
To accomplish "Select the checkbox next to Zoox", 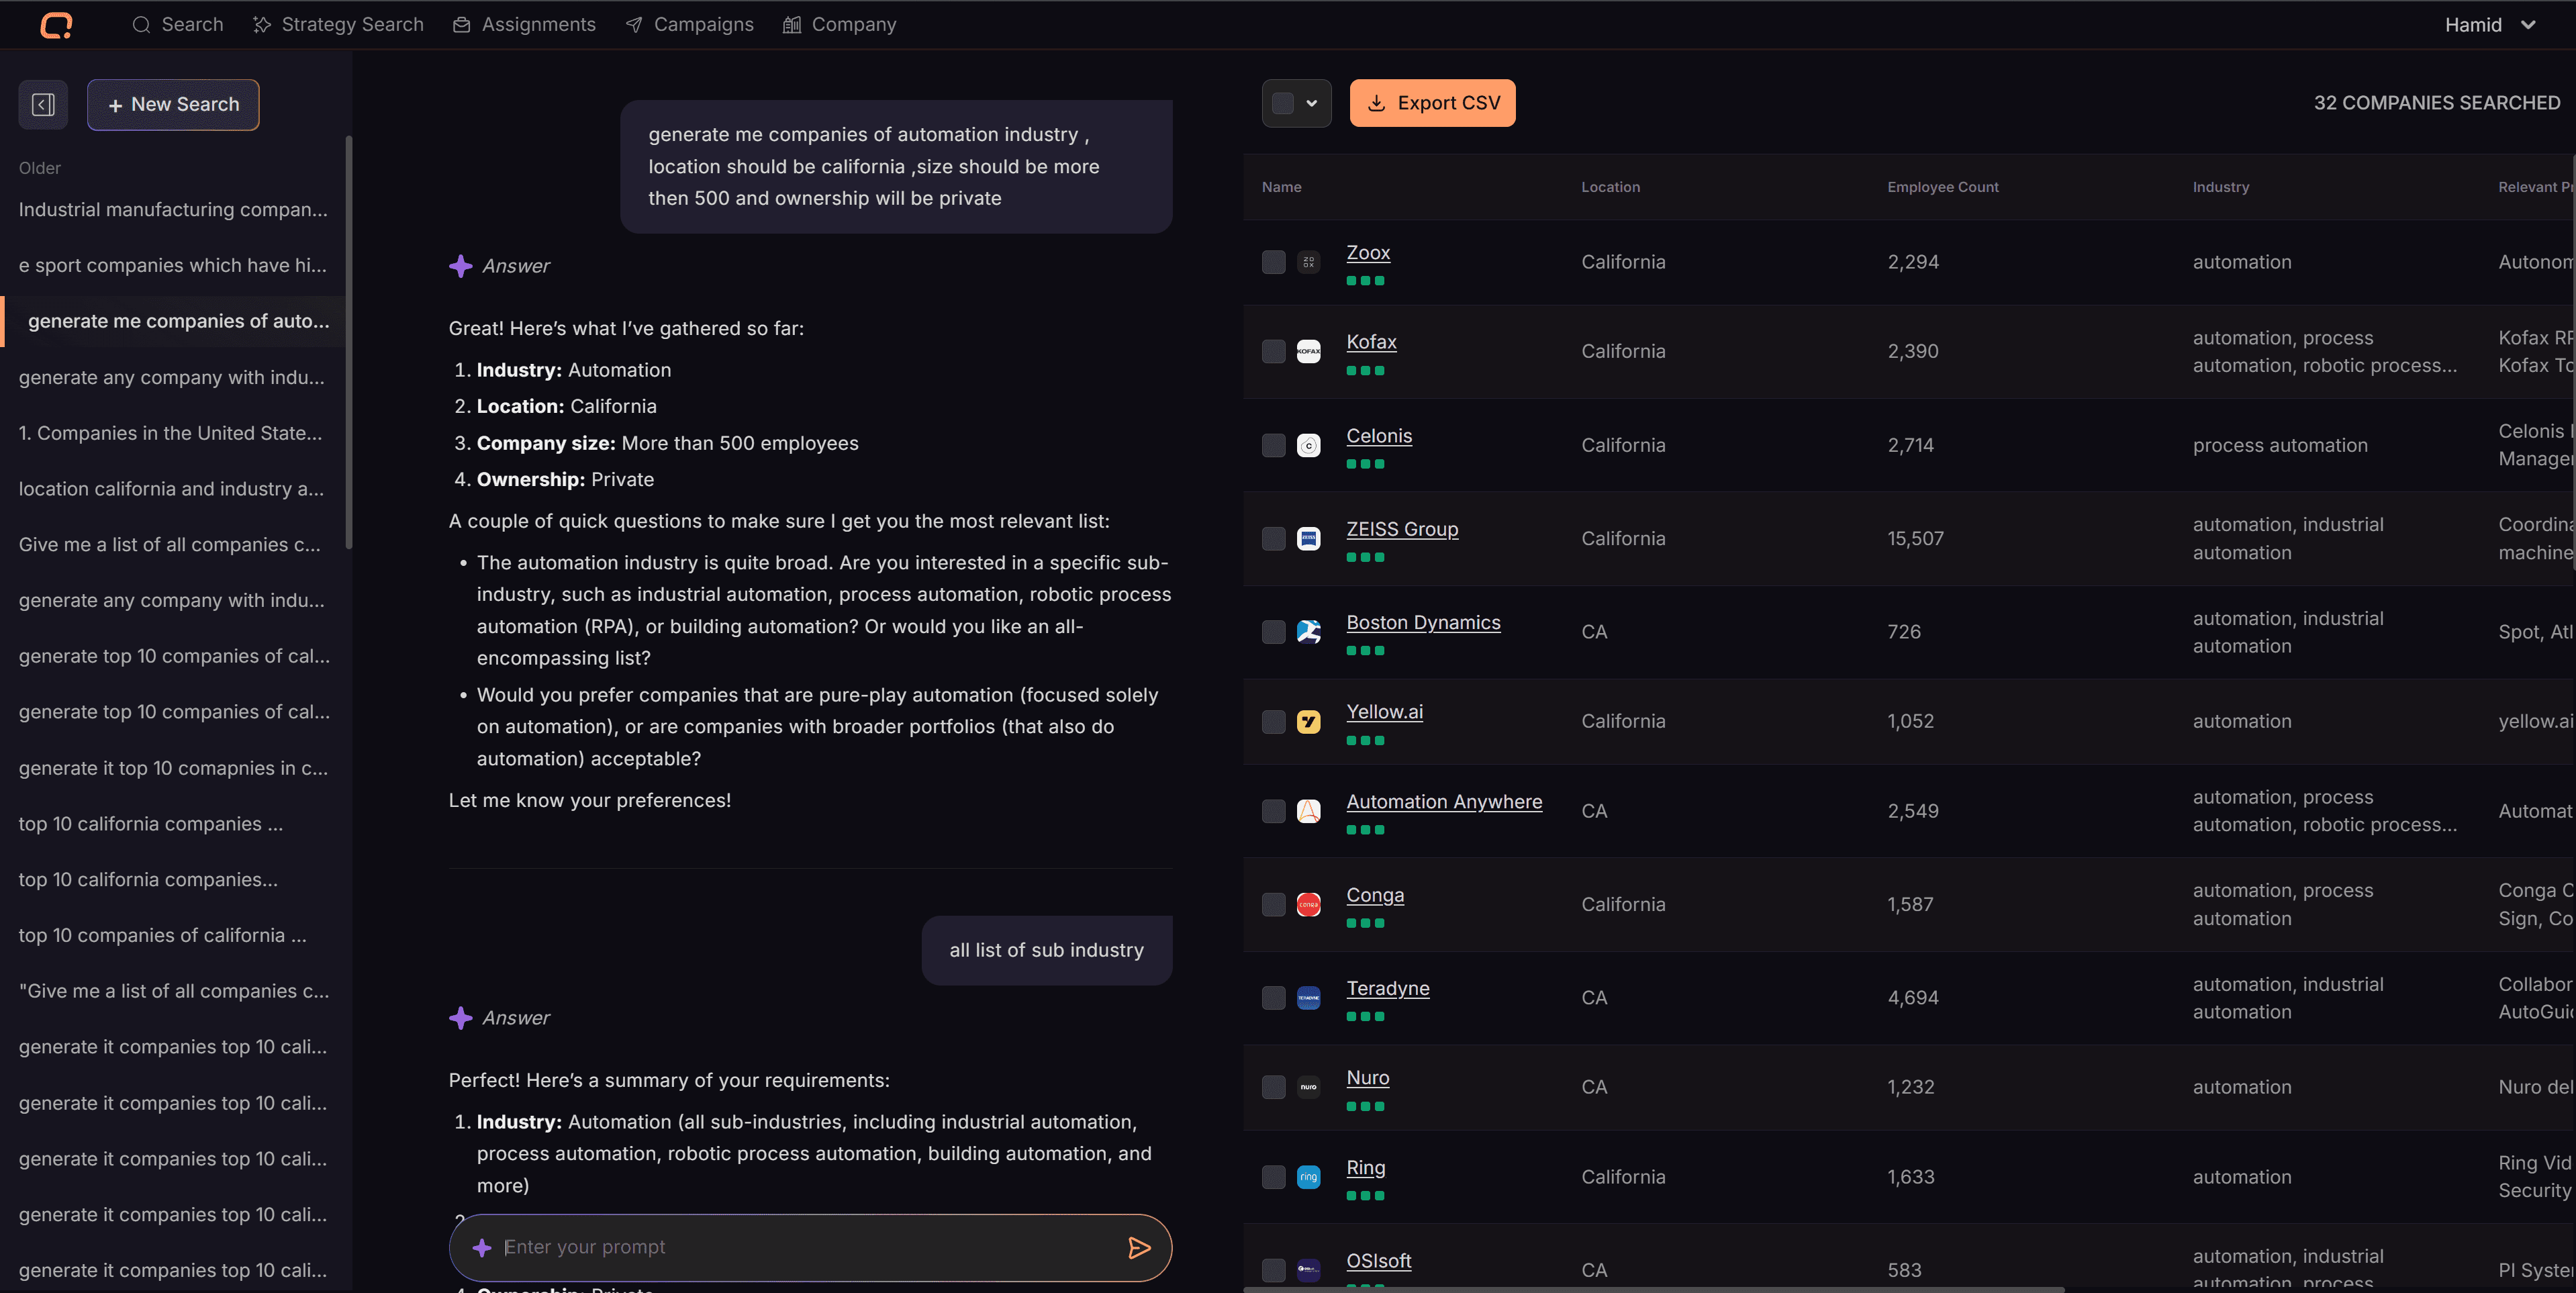I will tap(1273, 262).
